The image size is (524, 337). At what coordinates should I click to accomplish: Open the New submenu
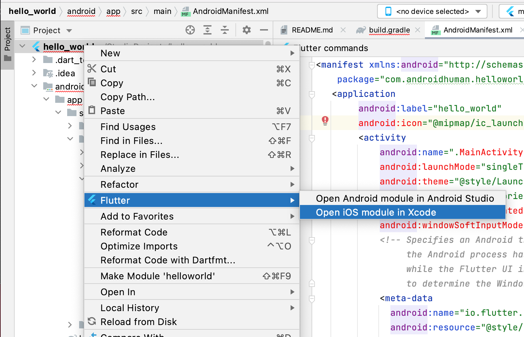click(x=192, y=53)
